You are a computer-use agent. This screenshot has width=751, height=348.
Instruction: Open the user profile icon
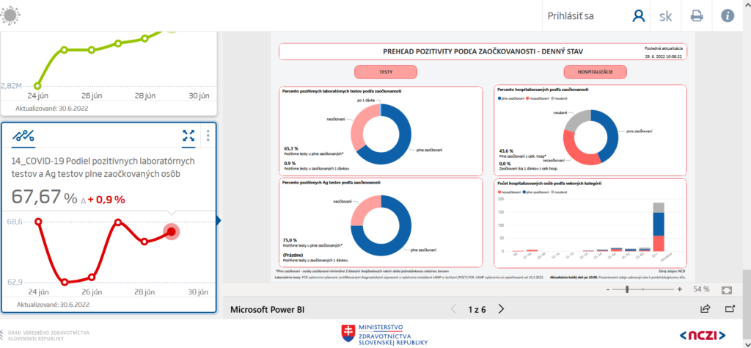639,16
